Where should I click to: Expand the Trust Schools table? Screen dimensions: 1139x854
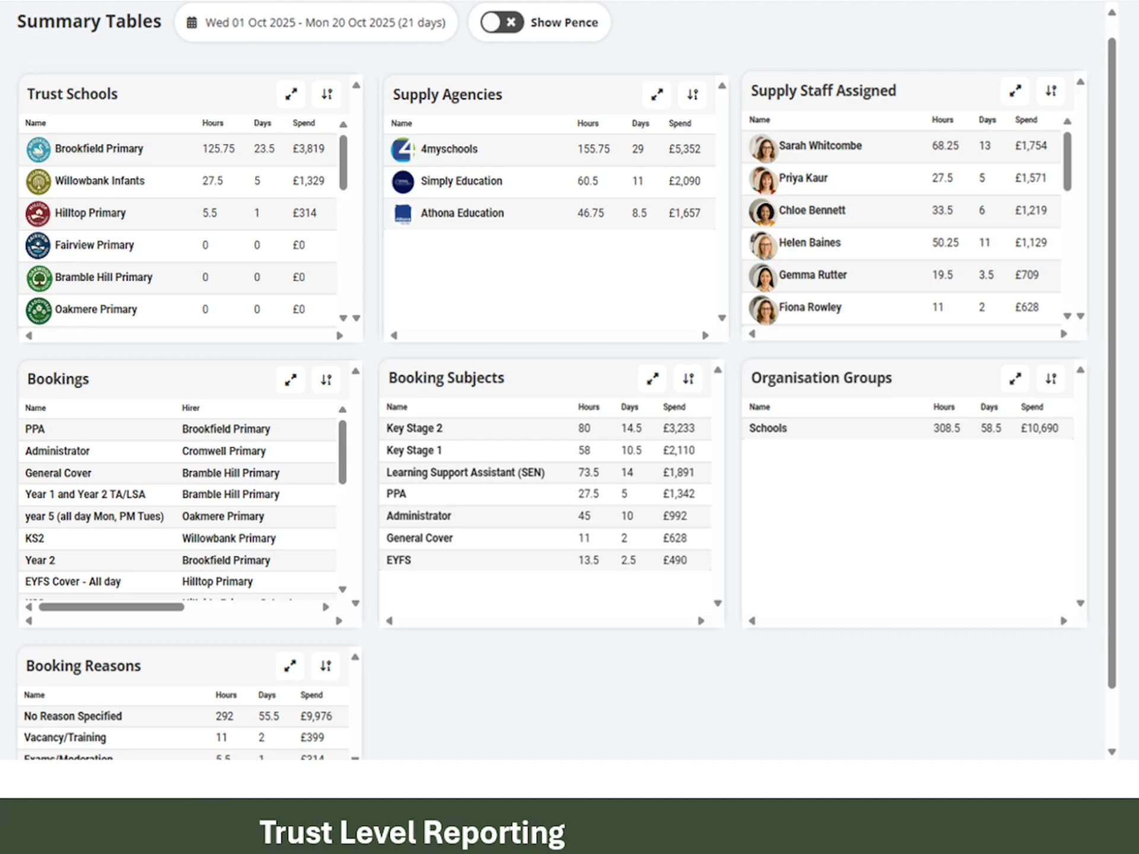pyautogui.click(x=291, y=94)
